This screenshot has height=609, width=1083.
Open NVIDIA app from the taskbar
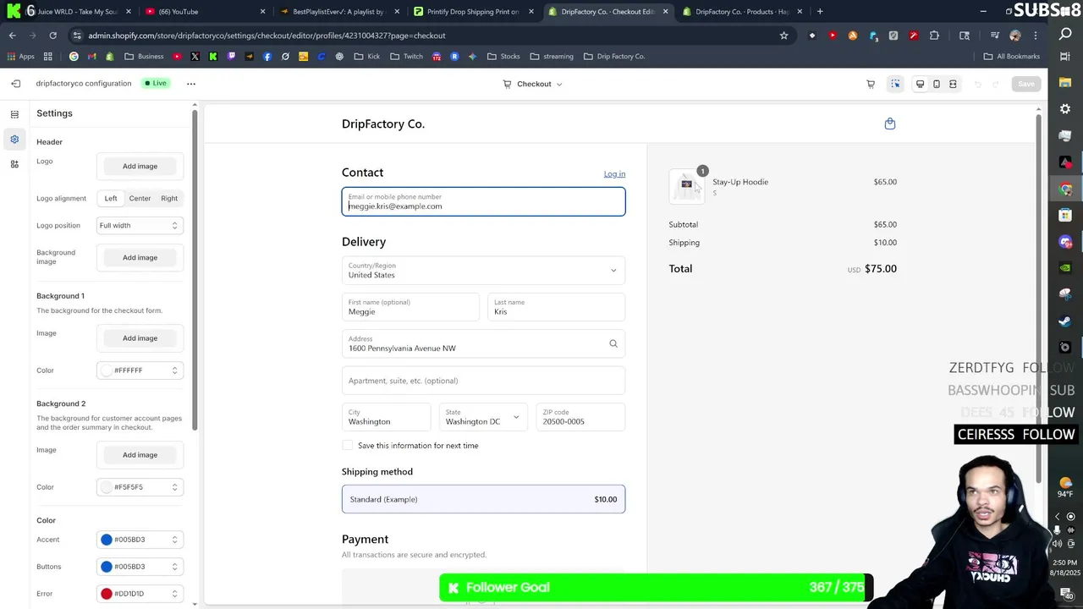pyautogui.click(x=1065, y=268)
